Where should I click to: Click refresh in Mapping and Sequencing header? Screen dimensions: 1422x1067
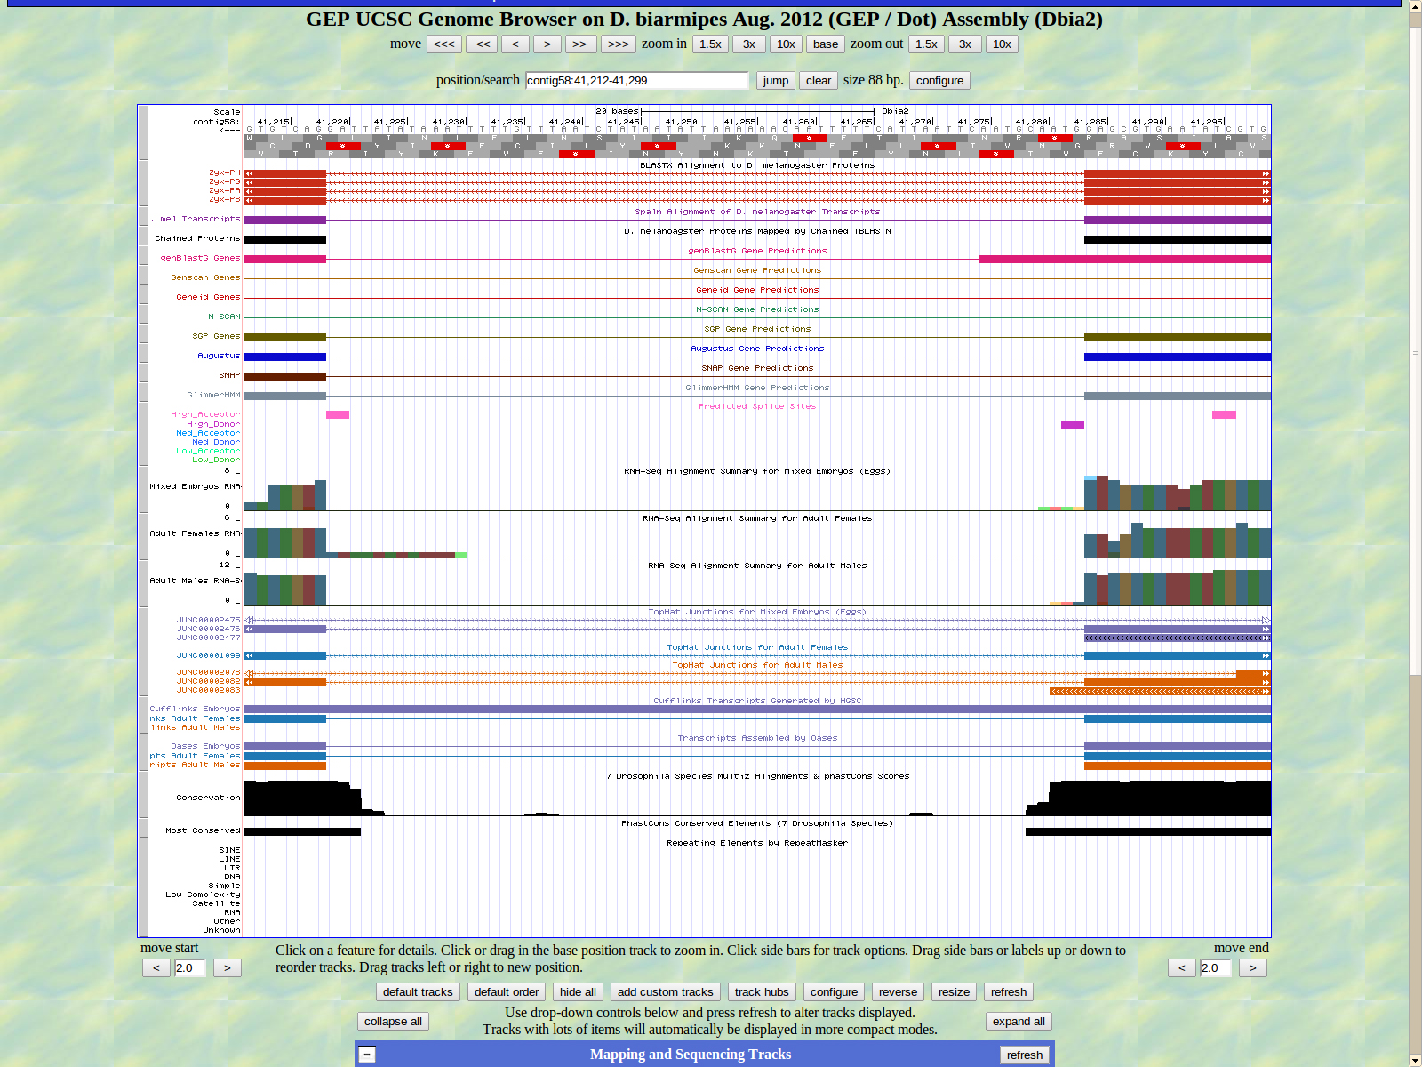pyautogui.click(x=1025, y=1055)
